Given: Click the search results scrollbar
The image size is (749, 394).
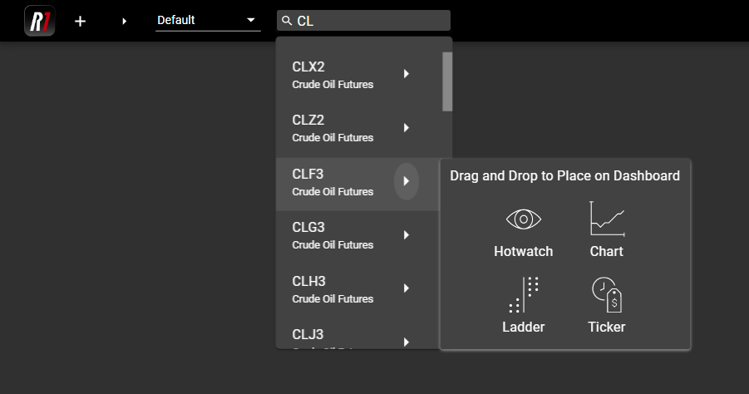Looking at the screenshot, I should [x=447, y=81].
